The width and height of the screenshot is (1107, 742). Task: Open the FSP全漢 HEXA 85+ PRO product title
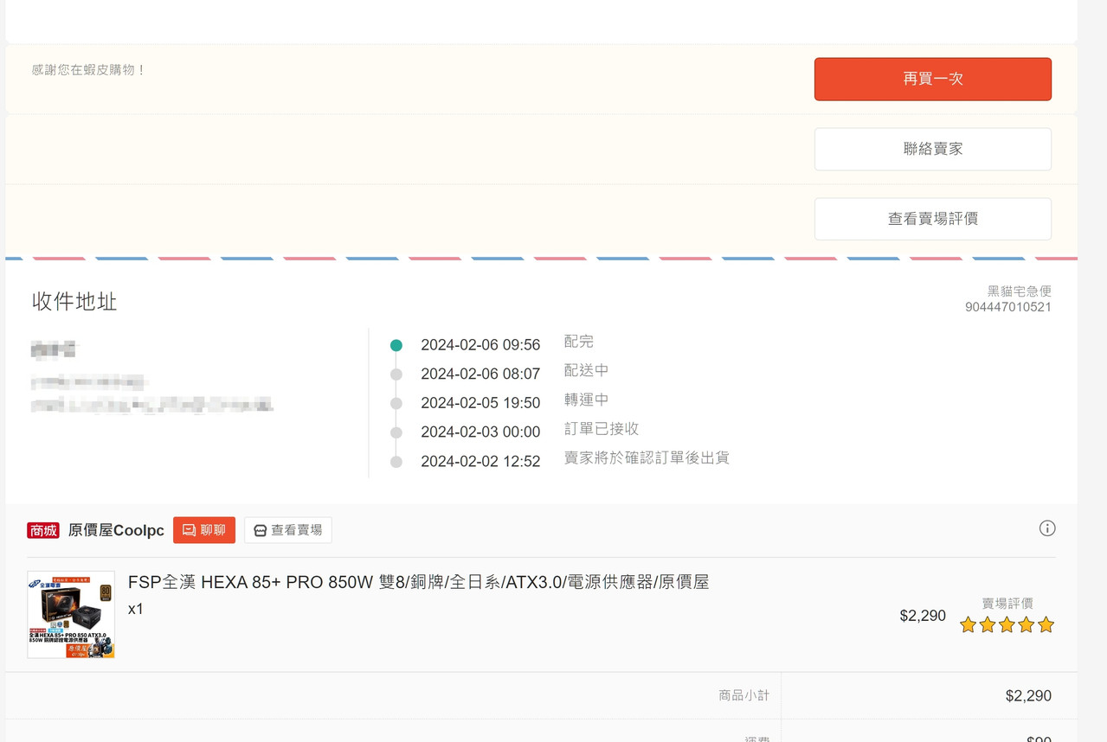point(418,582)
